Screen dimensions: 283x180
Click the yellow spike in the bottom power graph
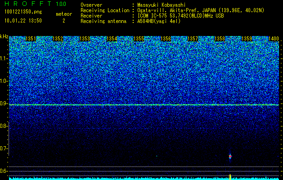pos(230,177)
